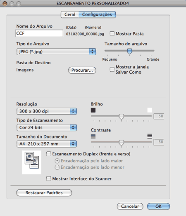186x216 pixels.
Task: Click the Restaurar Padrões button
Action: tap(44, 193)
